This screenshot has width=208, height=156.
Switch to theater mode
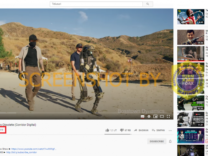point(162,116)
